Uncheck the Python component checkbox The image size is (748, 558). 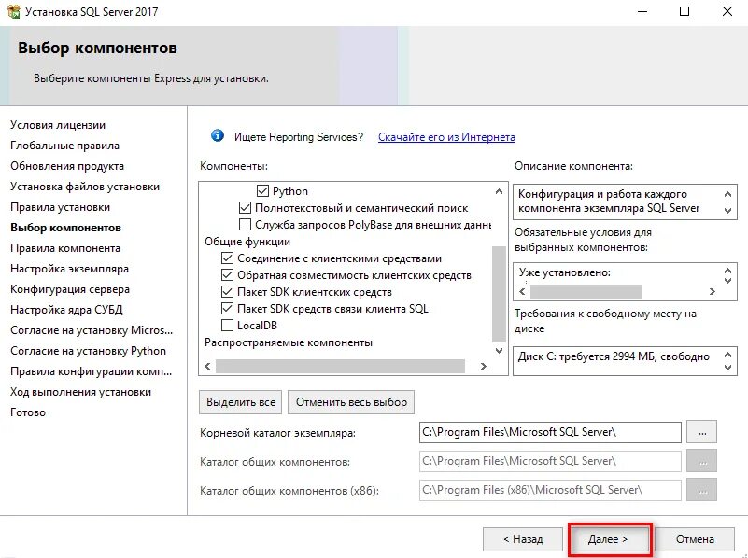point(262,191)
